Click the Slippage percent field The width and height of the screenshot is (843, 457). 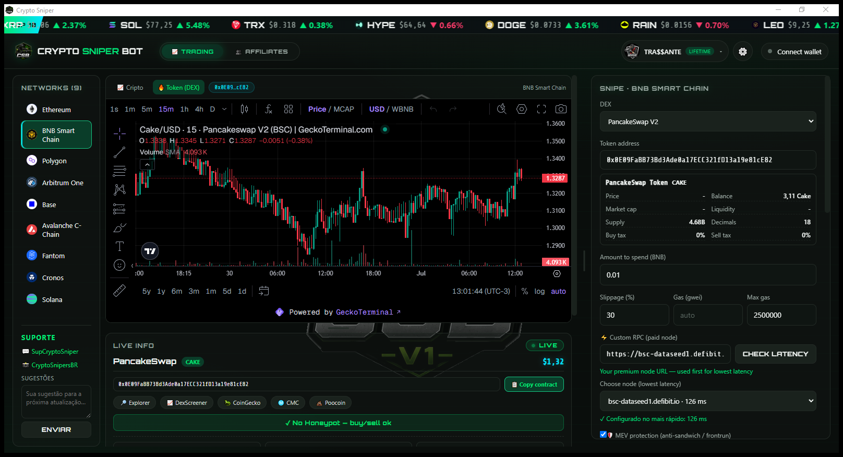634,315
